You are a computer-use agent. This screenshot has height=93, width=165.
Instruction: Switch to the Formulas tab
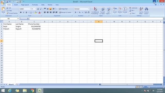tap(35, 5)
